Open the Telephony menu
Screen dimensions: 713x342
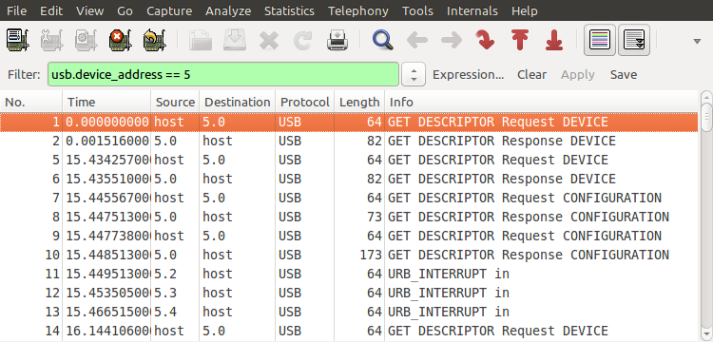coord(358,10)
